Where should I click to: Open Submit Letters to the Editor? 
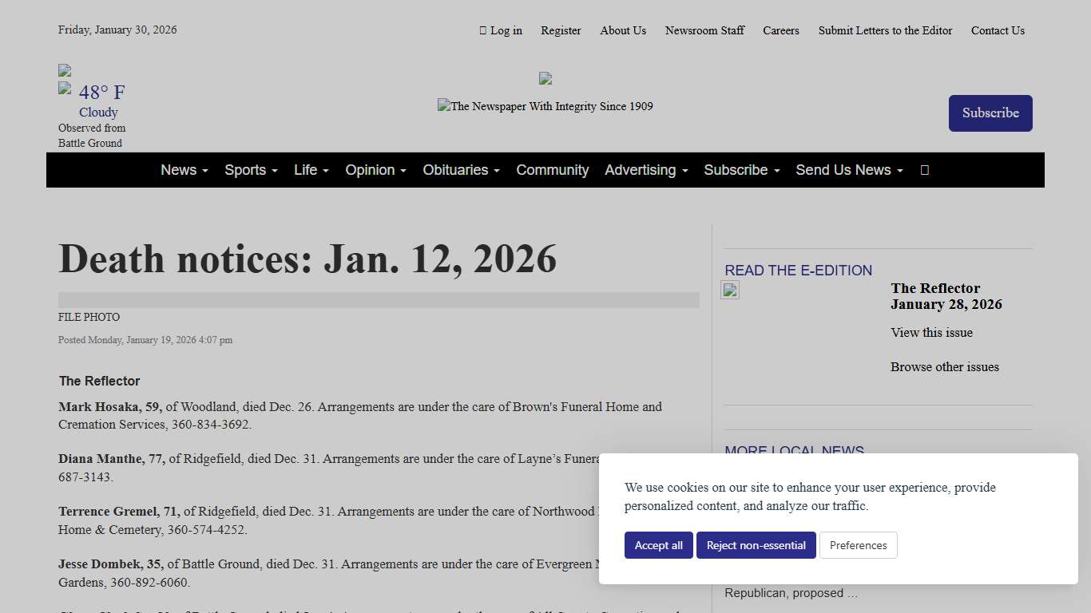[885, 30]
